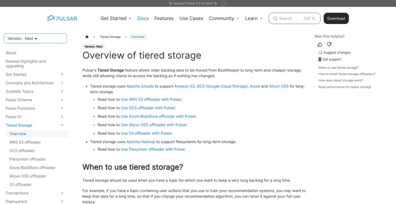Expand the Transactions section

pos(62,193)
